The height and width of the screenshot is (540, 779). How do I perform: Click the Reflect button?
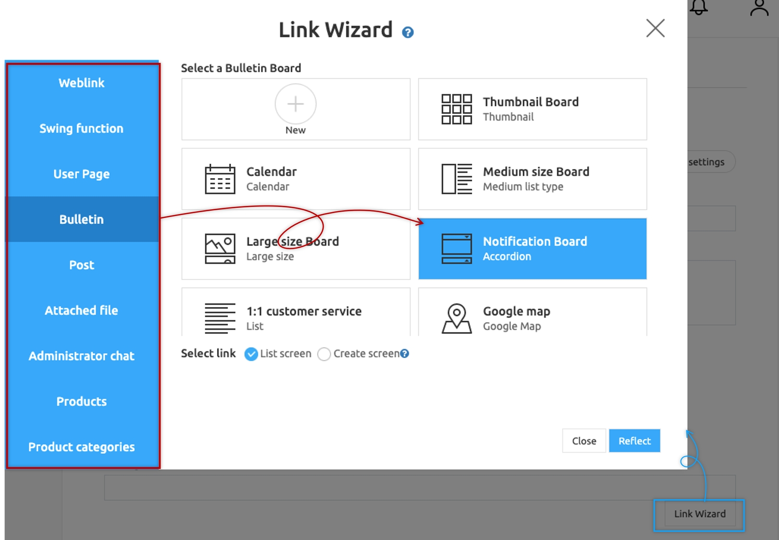point(634,441)
